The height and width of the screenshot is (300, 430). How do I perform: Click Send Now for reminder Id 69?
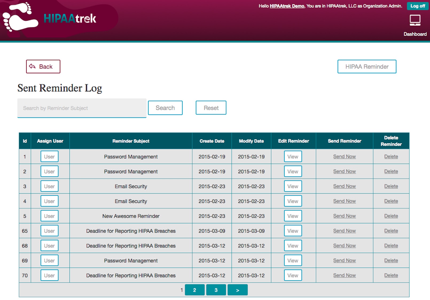pos(344,260)
